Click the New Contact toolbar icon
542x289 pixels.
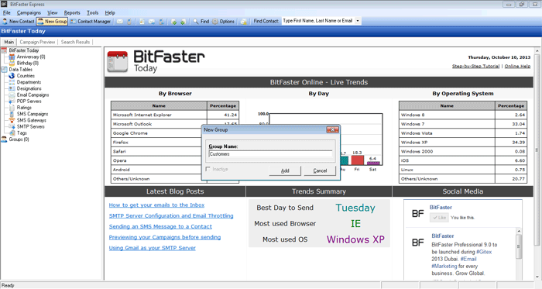pos(5,22)
